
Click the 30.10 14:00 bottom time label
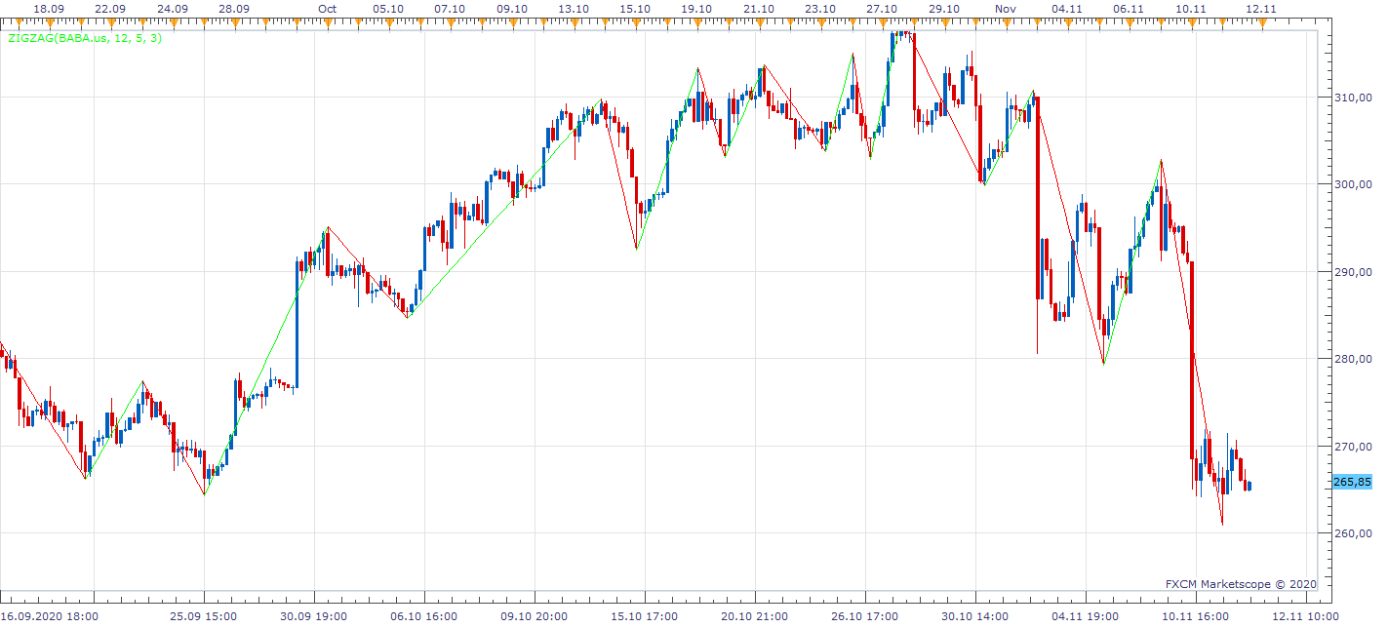tap(974, 616)
